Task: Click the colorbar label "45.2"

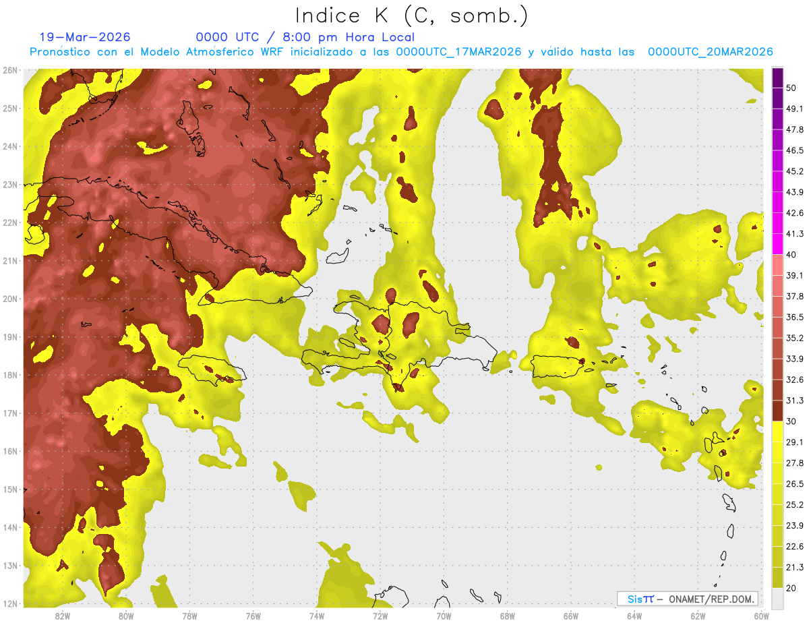Action: tap(795, 171)
